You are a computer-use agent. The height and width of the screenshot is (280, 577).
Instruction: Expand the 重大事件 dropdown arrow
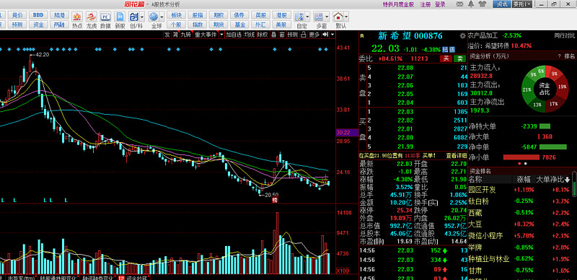point(221,35)
